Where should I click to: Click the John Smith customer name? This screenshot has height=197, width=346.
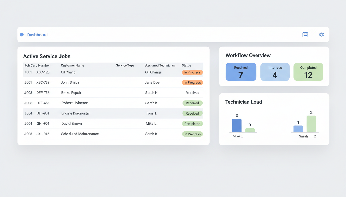point(70,82)
